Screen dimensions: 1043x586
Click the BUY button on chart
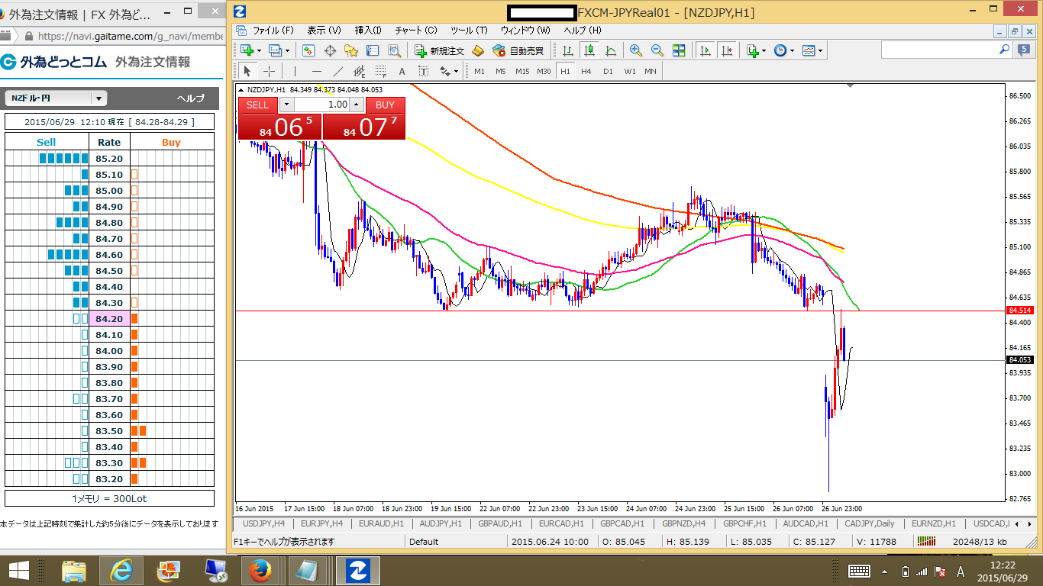385,105
